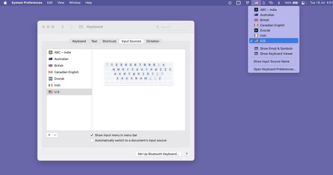Click the battery status icon

coord(295,3)
